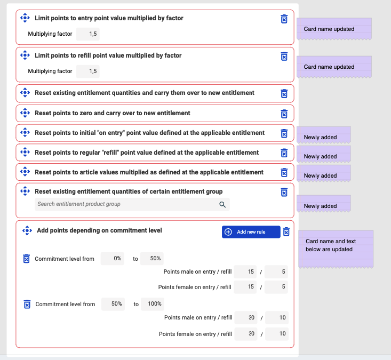Screen dimensions: 391x360
Task: Click female refill points field showing 10
Action: point(277,334)
